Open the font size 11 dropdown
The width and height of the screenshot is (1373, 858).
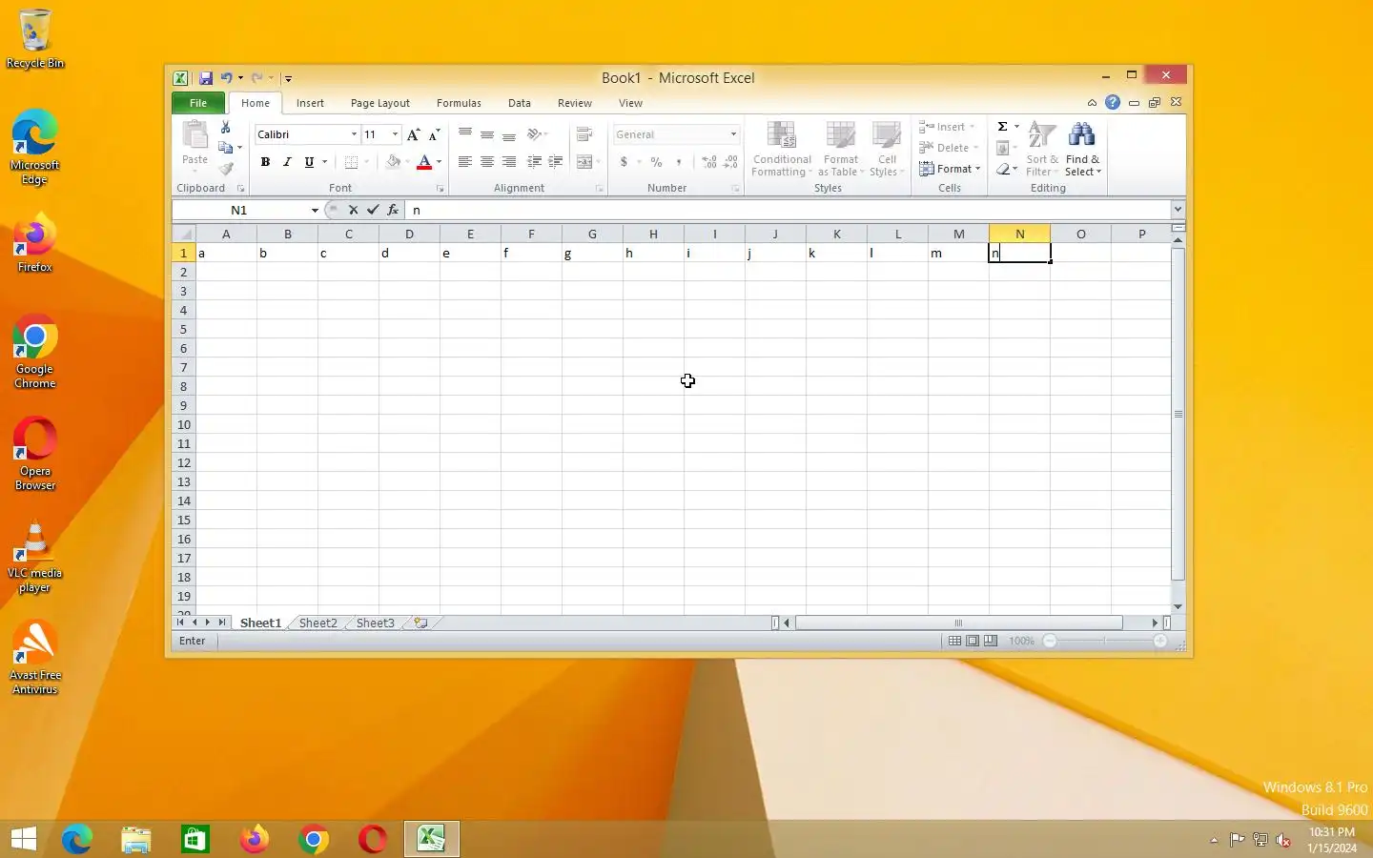[395, 134]
